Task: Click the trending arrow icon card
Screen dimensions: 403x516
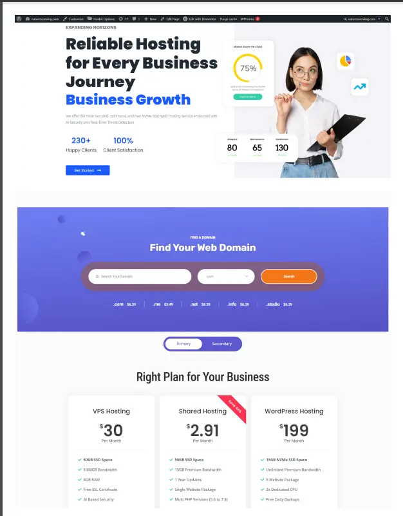Action: click(360, 87)
